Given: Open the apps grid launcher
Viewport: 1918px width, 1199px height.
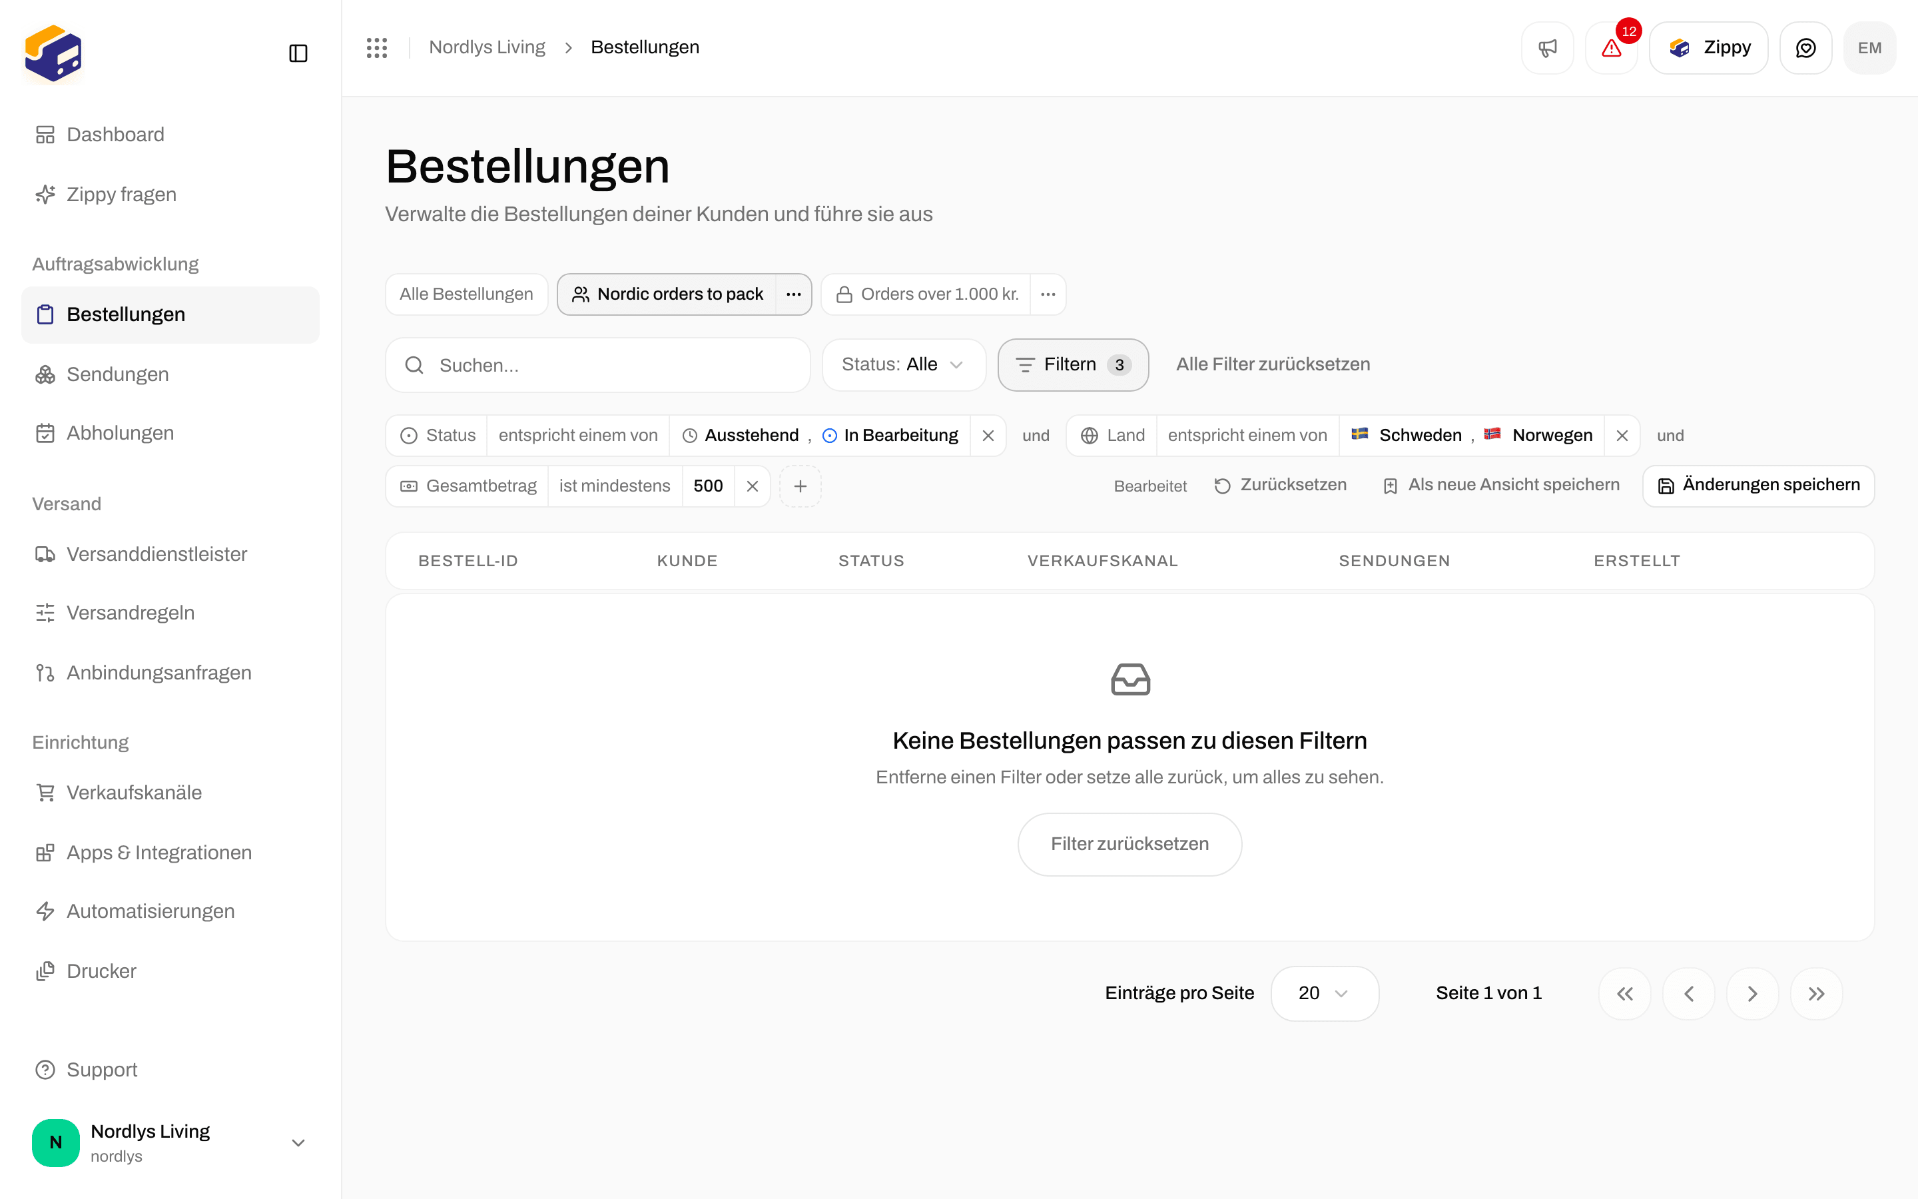Looking at the screenshot, I should pyautogui.click(x=376, y=47).
